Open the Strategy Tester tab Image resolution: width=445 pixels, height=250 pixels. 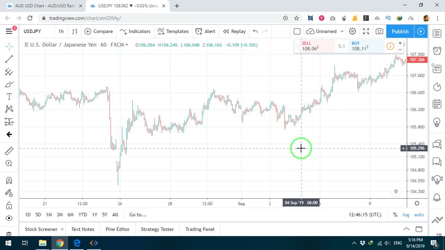click(157, 229)
